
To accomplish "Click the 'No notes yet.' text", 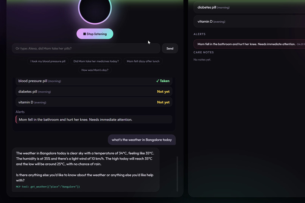I will pos(202,60).
